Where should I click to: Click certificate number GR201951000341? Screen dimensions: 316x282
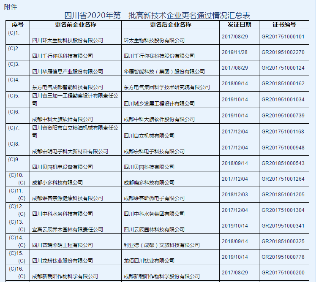click(283, 226)
